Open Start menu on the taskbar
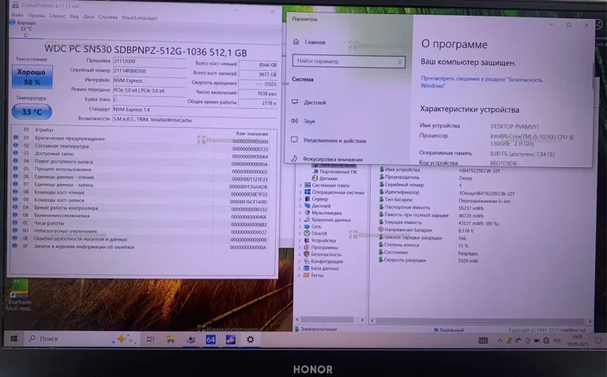The image size is (607, 377). pyautogui.click(x=14, y=339)
